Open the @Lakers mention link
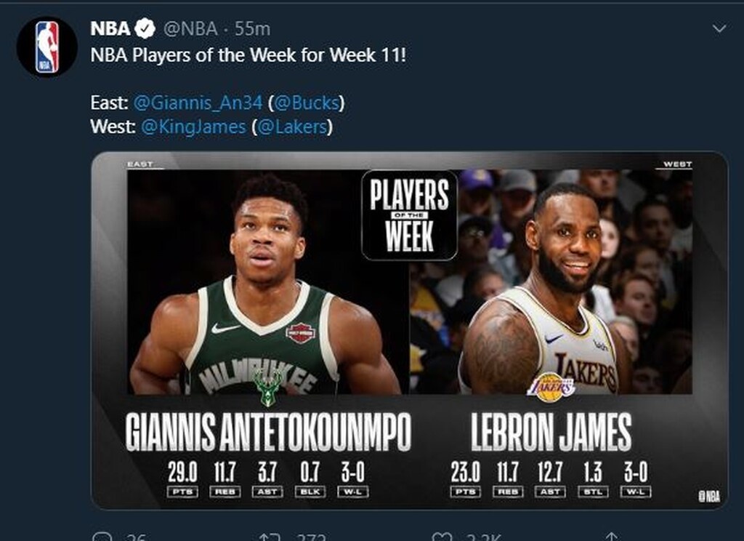 [292, 127]
